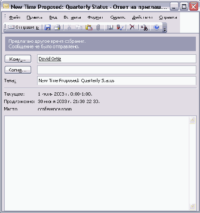
Task: Click the scroll up arrow in message body
Action: (192, 120)
